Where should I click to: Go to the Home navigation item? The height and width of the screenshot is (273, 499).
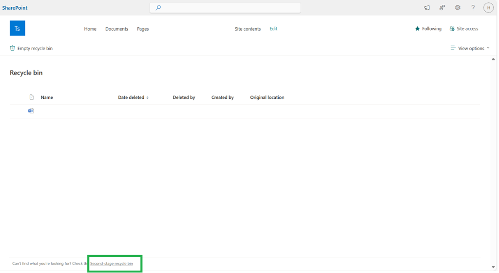(90, 29)
